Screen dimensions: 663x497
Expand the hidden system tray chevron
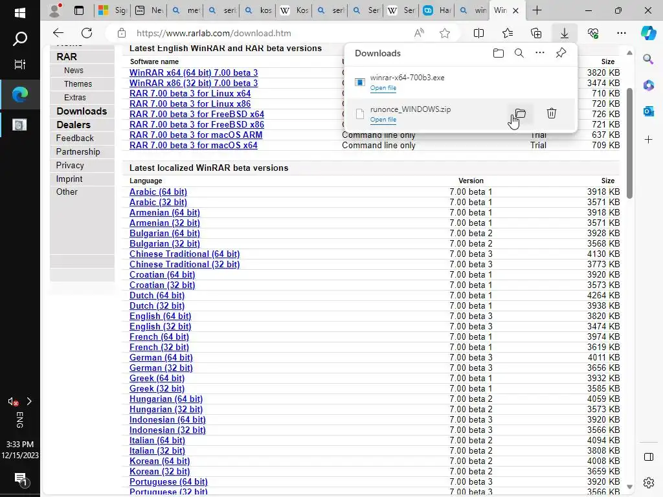29,401
